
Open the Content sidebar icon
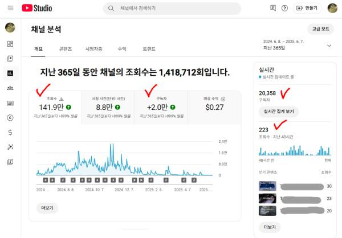pyautogui.click(x=10, y=59)
